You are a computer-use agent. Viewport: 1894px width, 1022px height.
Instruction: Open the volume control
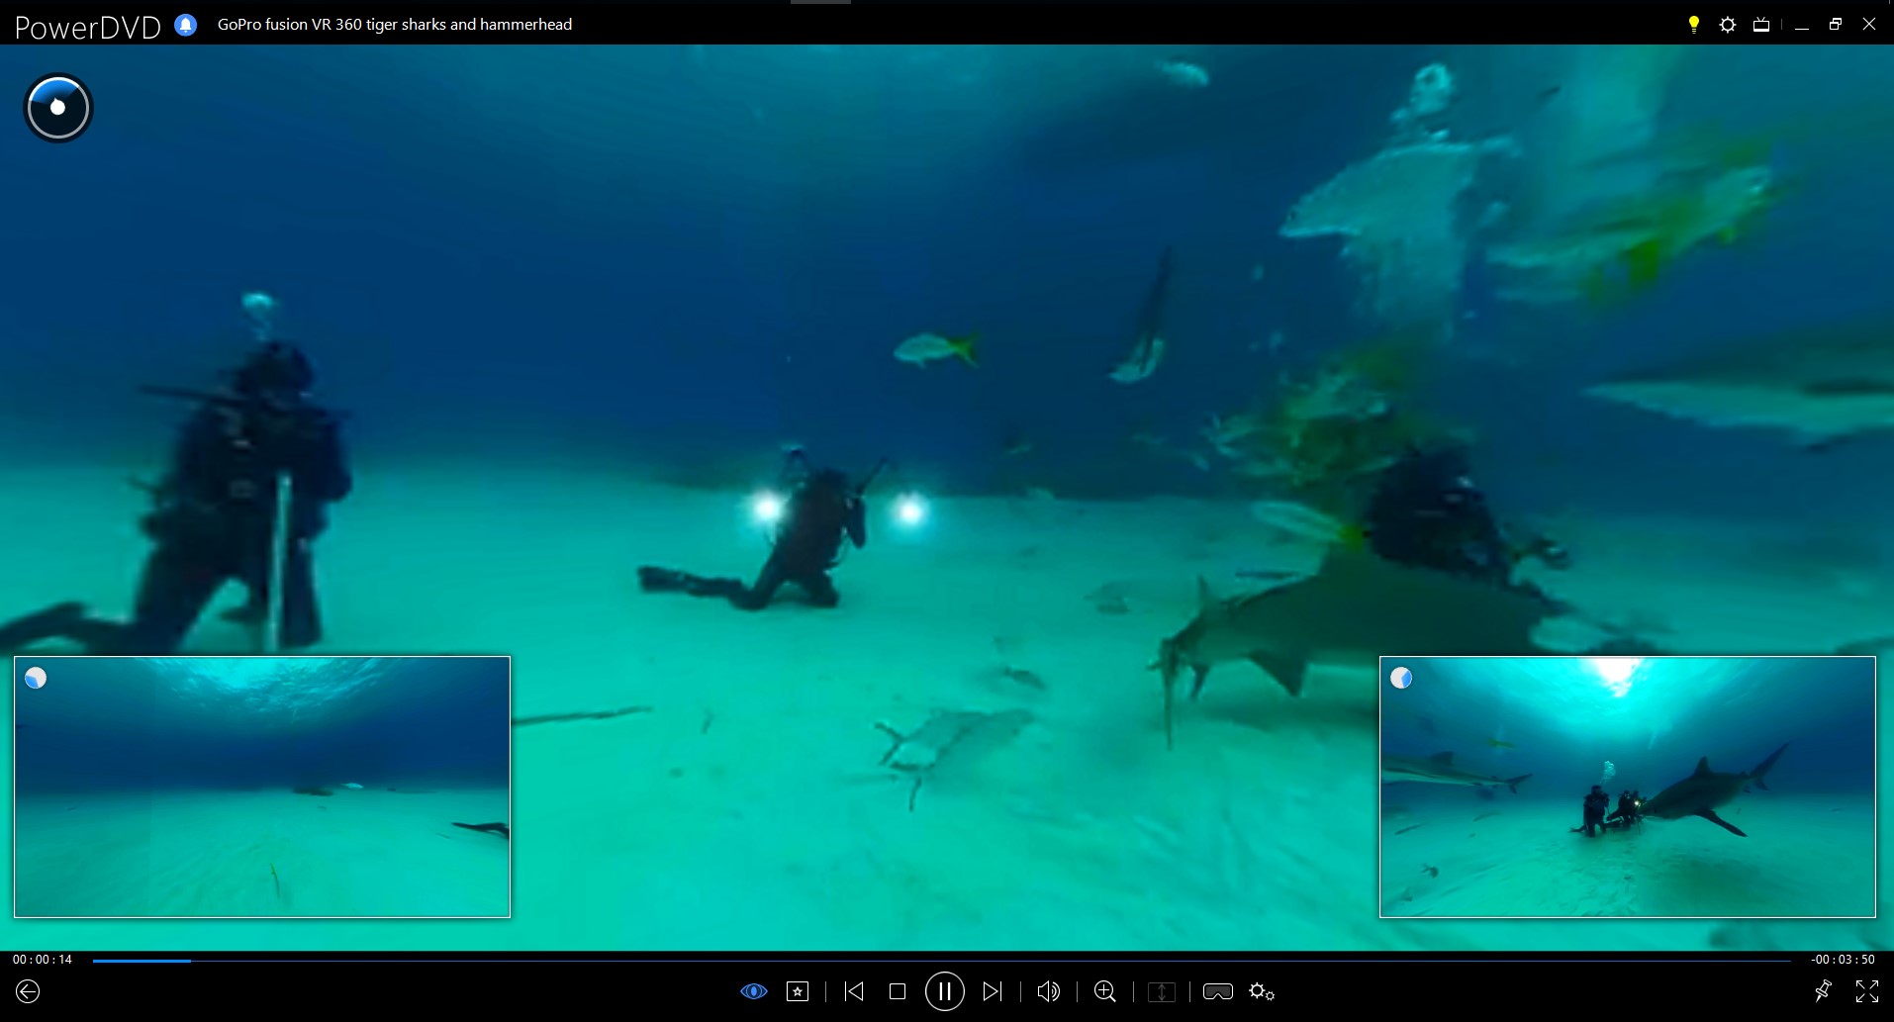click(x=1049, y=990)
